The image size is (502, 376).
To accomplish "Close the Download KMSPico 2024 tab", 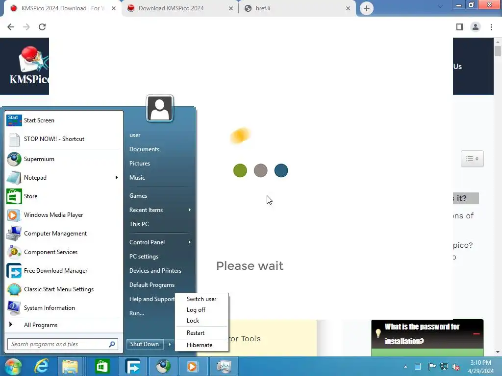I will (231, 8).
